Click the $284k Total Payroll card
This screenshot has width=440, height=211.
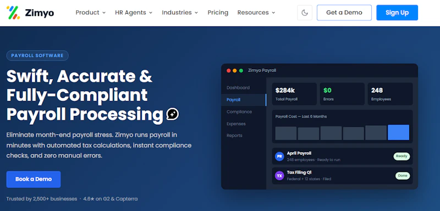pos(294,94)
